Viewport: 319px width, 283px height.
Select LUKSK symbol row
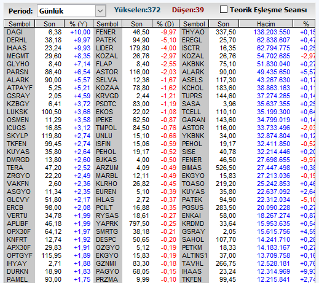coord(17,112)
